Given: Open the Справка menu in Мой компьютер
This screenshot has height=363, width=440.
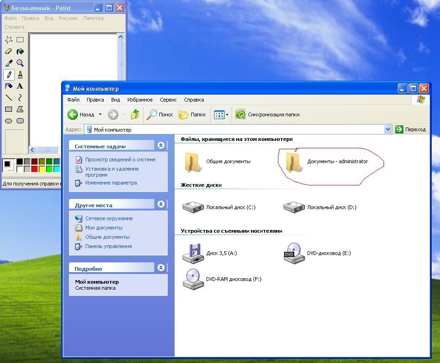Looking at the screenshot, I should tap(194, 100).
